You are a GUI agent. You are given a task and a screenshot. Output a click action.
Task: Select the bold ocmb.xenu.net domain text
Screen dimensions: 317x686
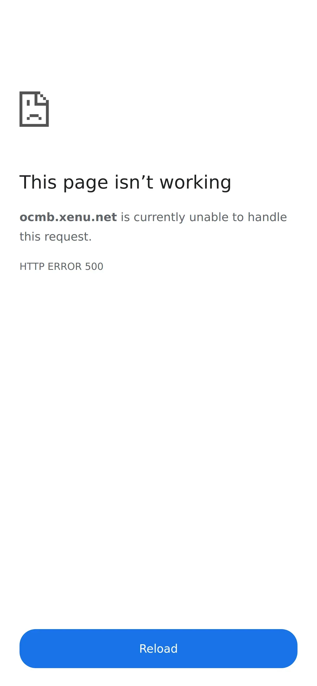[x=68, y=217]
